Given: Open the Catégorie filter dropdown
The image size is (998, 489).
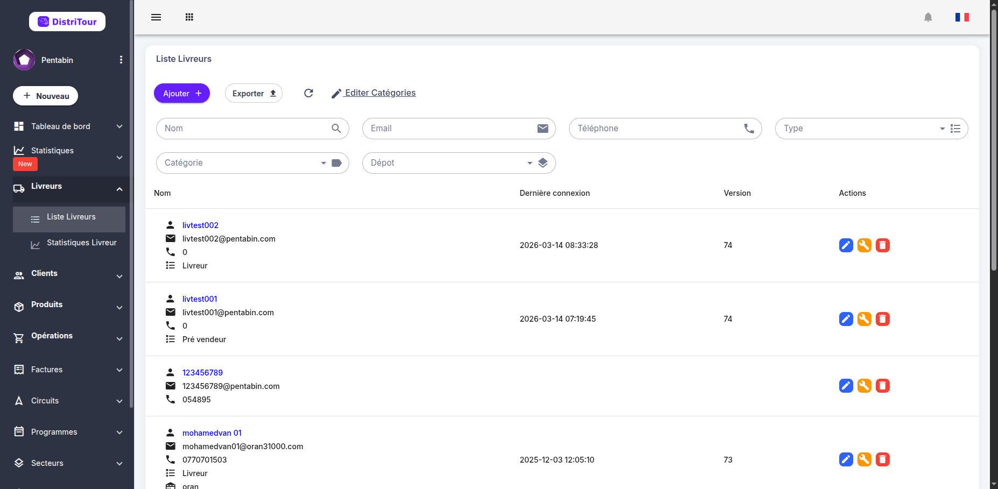Looking at the screenshot, I should pyautogui.click(x=252, y=163).
